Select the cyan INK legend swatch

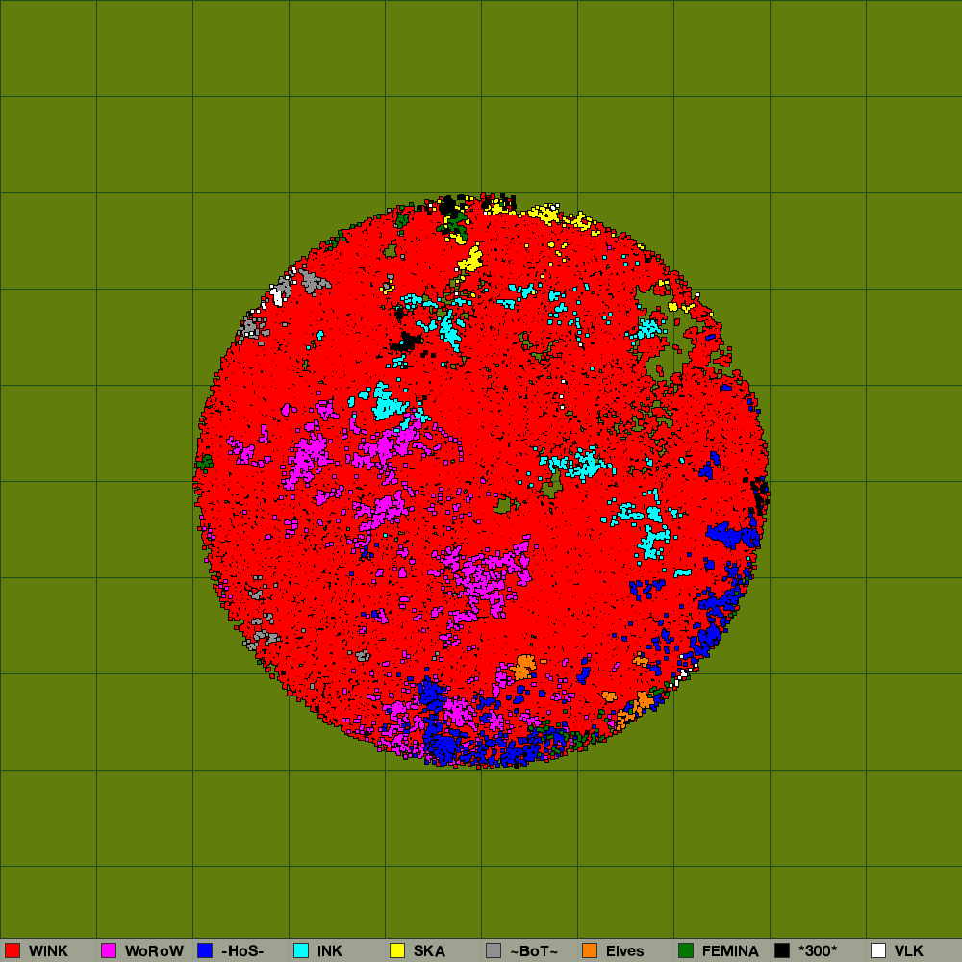click(301, 950)
